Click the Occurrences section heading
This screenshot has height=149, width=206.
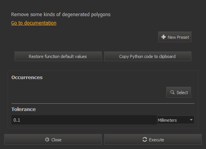click(x=27, y=78)
